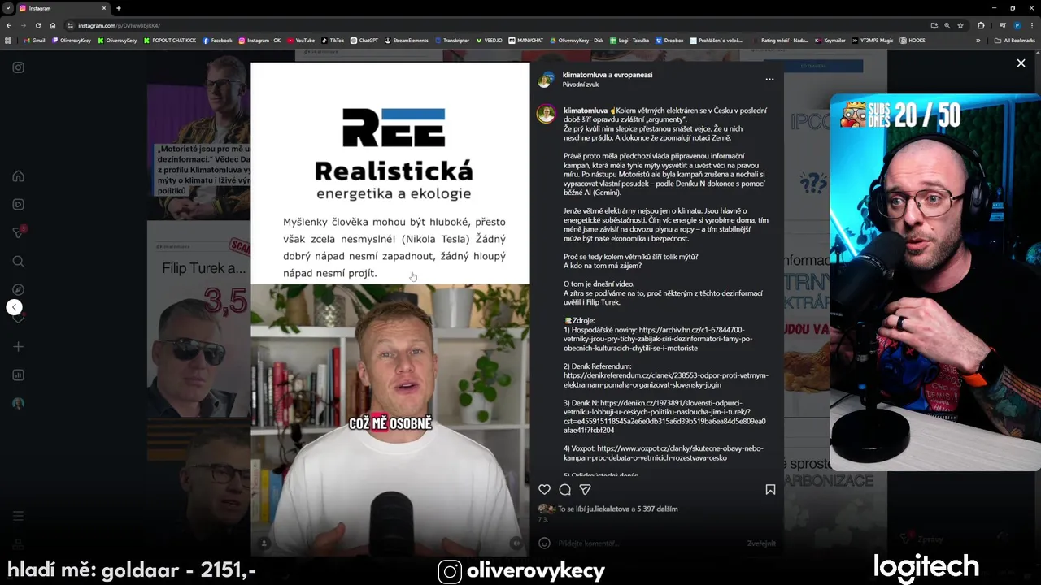Open TikTok bookmark

(x=333, y=40)
